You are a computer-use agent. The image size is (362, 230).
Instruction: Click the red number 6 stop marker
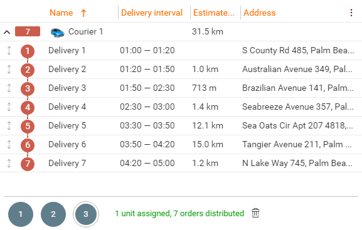point(28,145)
